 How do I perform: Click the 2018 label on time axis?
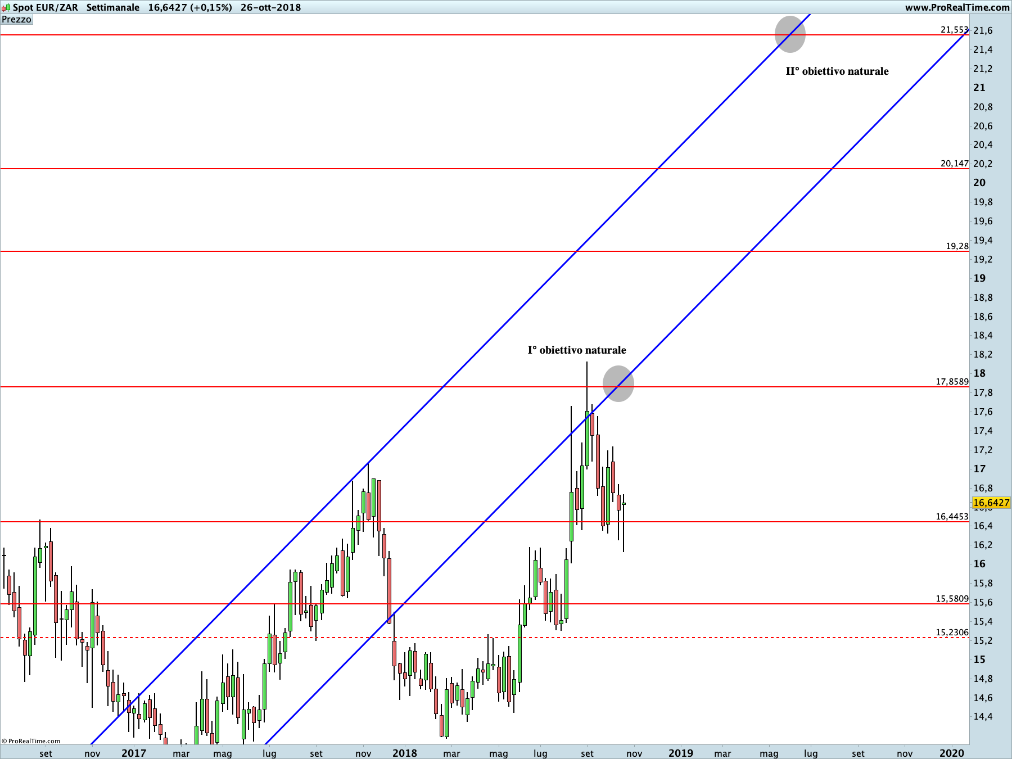tap(405, 753)
